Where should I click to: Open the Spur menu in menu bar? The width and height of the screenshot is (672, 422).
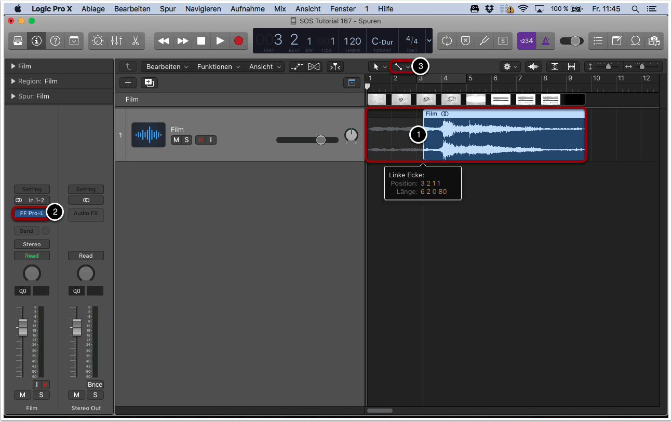(168, 9)
